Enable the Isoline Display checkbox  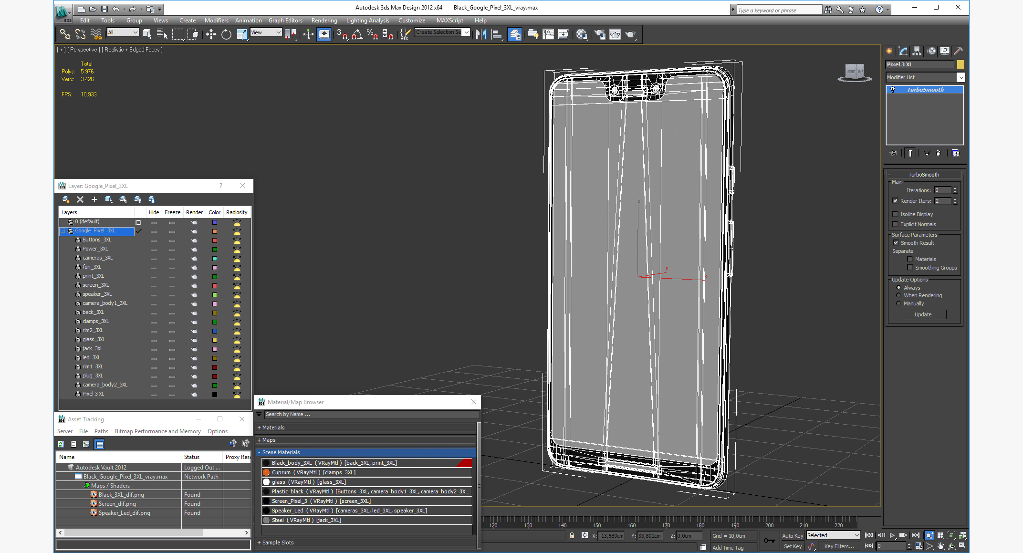[x=895, y=214]
